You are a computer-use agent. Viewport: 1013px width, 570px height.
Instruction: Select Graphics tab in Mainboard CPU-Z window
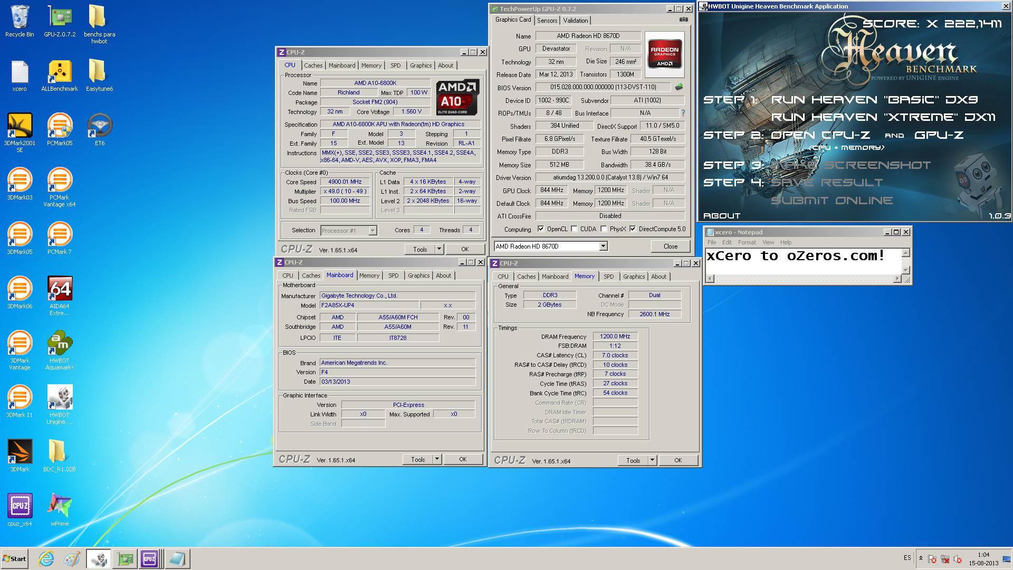(x=418, y=275)
